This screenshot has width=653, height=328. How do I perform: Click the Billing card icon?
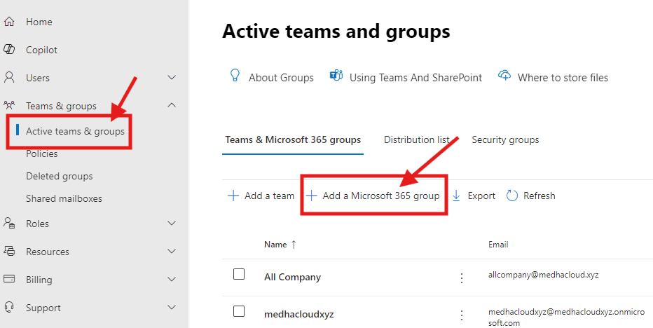pyautogui.click(x=9, y=280)
